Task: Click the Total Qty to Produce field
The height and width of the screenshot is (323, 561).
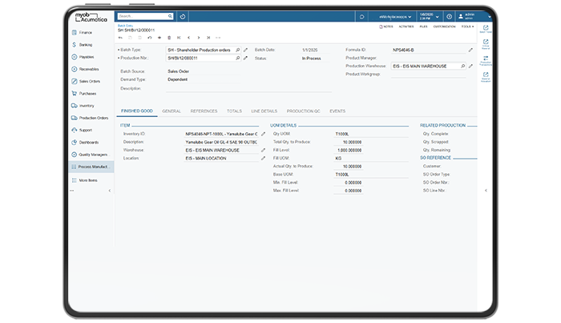Action: click(348, 143)
